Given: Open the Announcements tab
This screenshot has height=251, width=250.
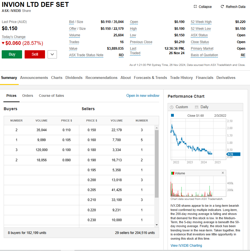Looking at the screenshot, I should coord(34,78).
